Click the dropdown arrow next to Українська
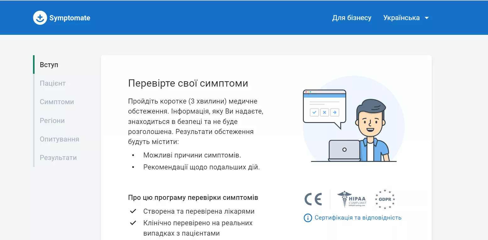The width and height of the screenshot is (488, 240). [426, 18]
